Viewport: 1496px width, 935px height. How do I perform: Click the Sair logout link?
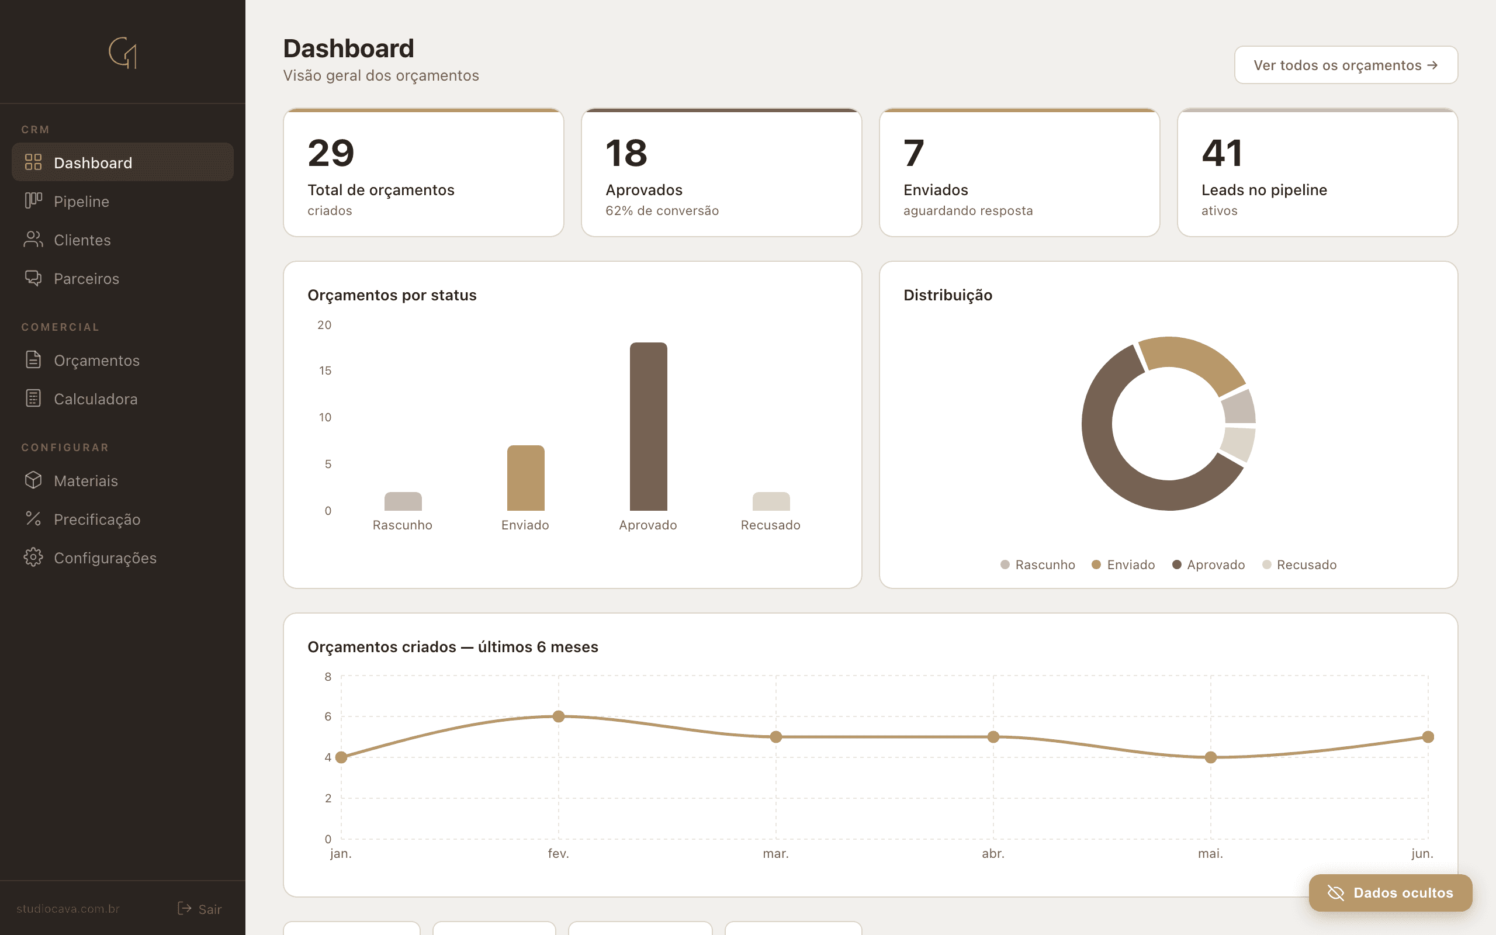pos(199,908)
